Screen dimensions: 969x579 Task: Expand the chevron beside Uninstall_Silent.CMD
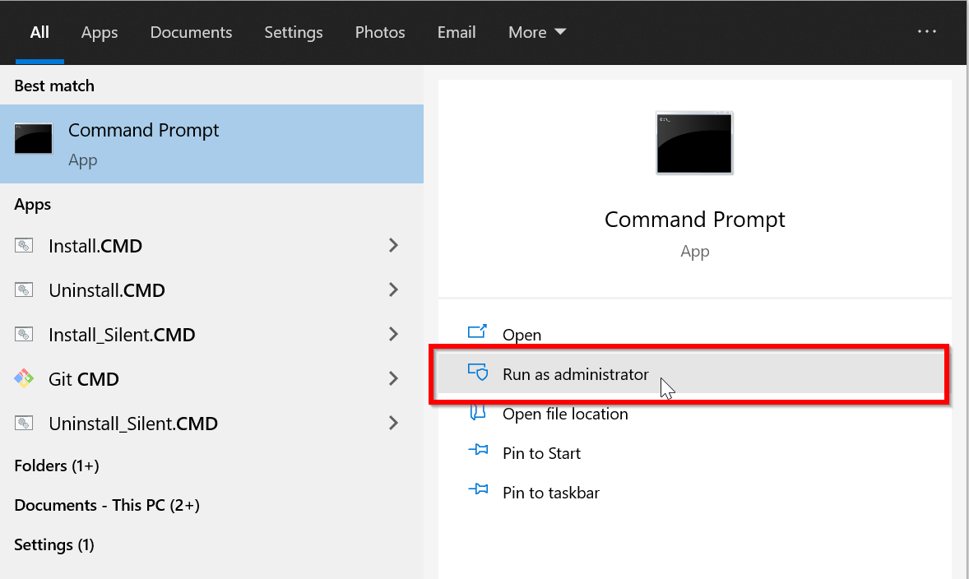coord(393,423)
